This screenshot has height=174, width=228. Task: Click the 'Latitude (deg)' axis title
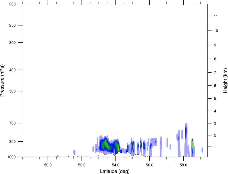coord(115,171)
